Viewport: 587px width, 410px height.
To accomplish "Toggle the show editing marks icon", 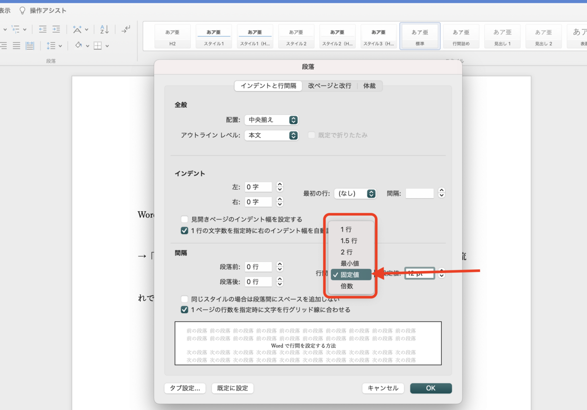I will click(x=125, y=30).
